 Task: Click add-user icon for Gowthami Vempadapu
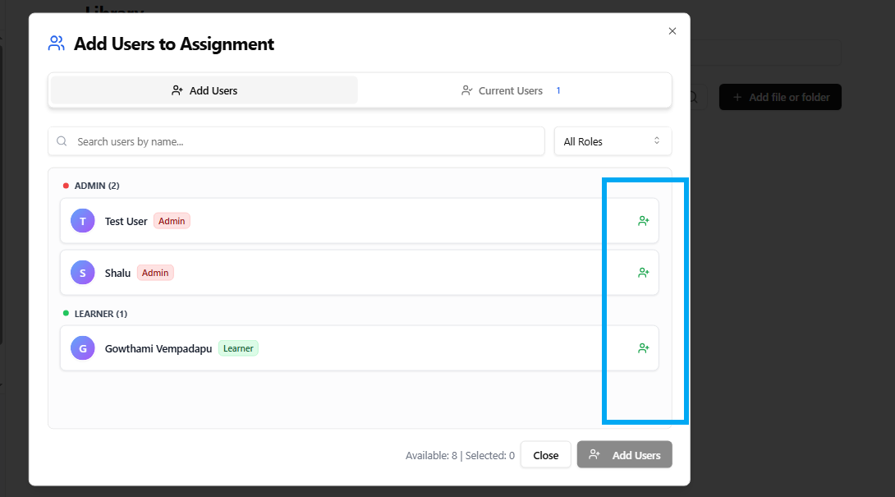(644, 348)
